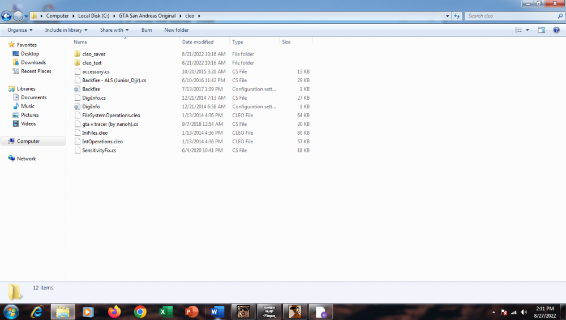Select GTA San Andreas Original breadcrumb
Viewport: 566px width, 320px height.
[x=147, y=16]
